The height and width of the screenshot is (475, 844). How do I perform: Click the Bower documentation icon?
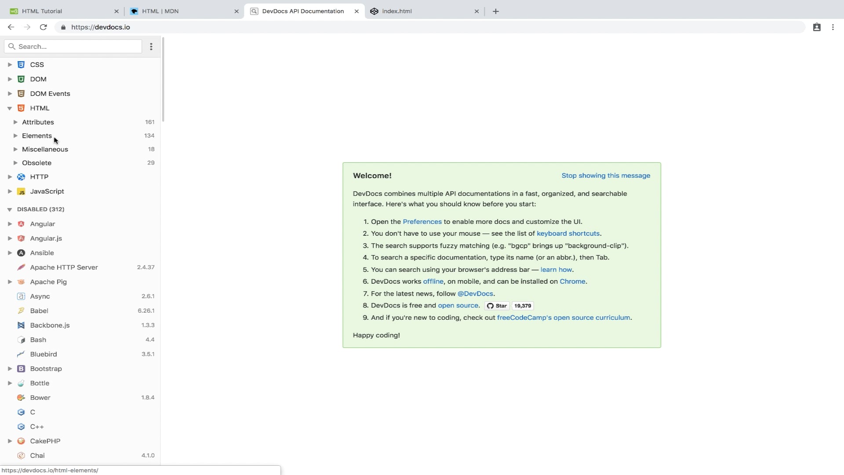pyautogui.click(x=21, y=397)
